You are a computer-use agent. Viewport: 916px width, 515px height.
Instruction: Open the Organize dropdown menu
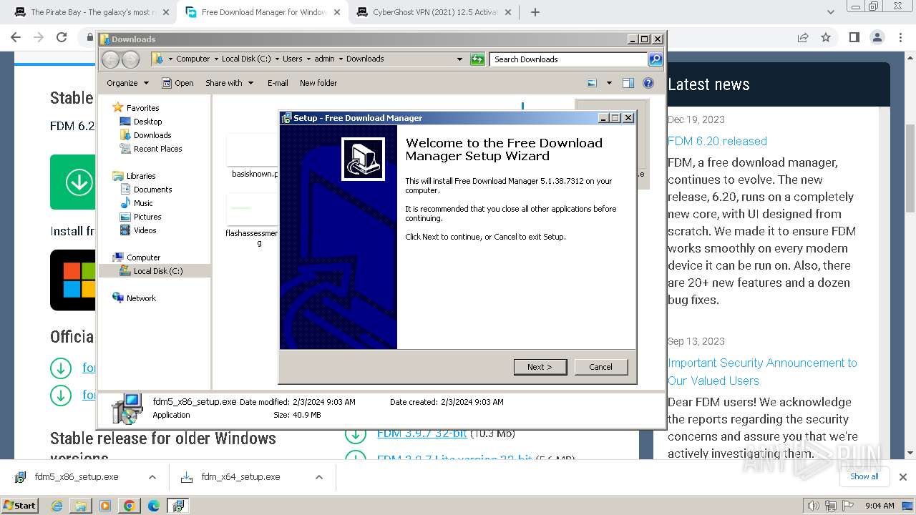click(127, 83)
